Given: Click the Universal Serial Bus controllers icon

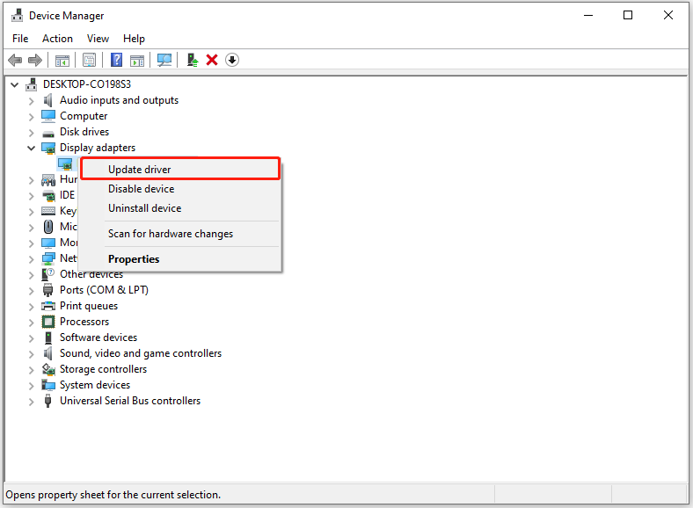Looking at the screenshot, I should 48,401.
